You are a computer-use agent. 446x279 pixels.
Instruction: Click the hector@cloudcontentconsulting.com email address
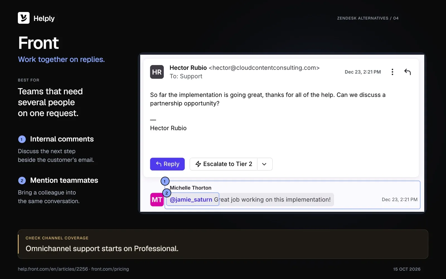(264, 68)
